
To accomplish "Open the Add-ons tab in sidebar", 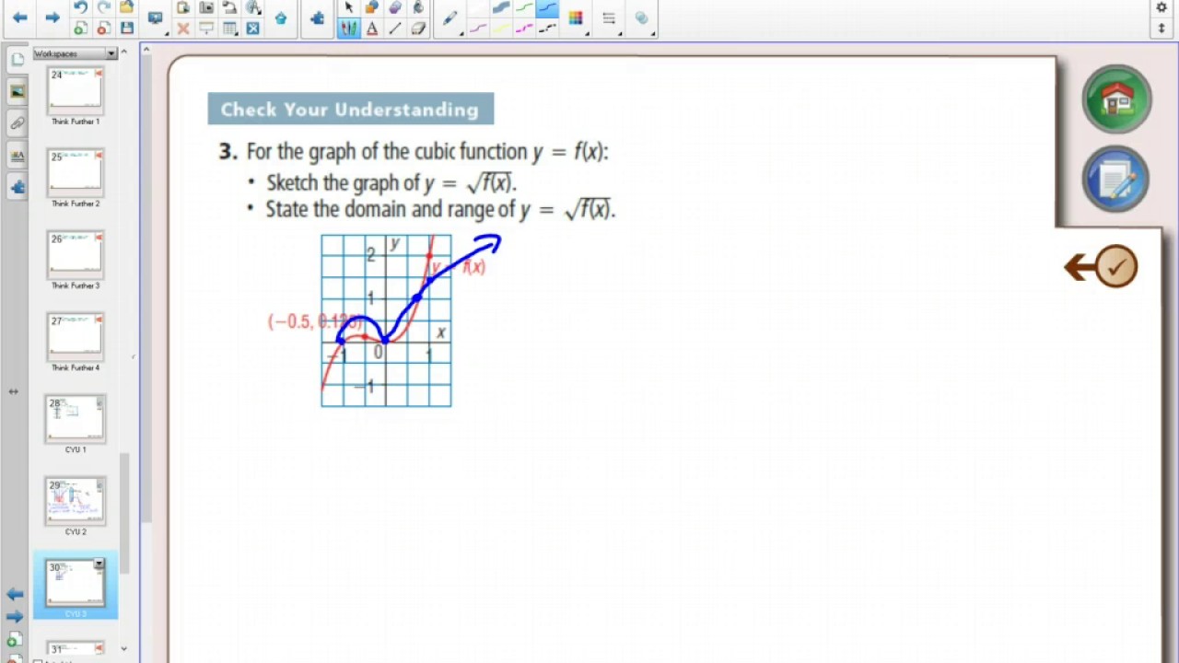I will pos(18,187).
